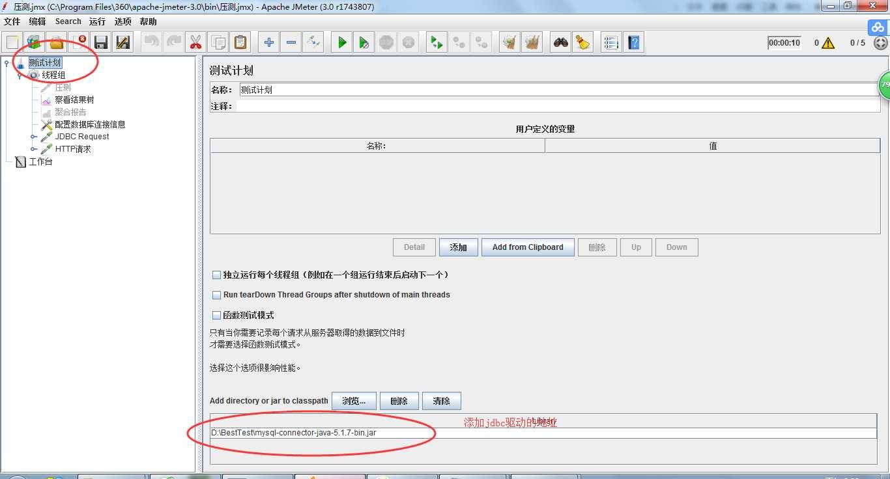The width and height of the screenshot is (890, 479).
Task: Click the round icon right of 0/5
Action: pyautogui.click(x=880, y=43)
